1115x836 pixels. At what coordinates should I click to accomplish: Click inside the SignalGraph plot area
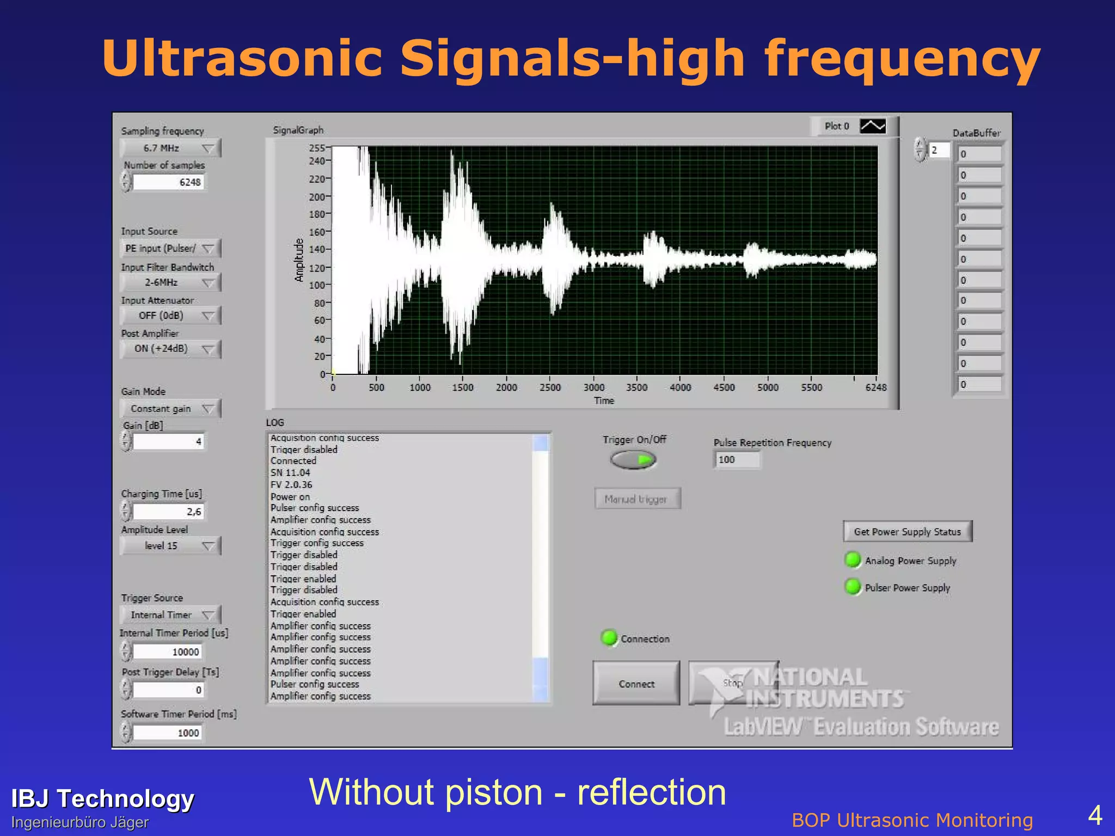(604, 260)
